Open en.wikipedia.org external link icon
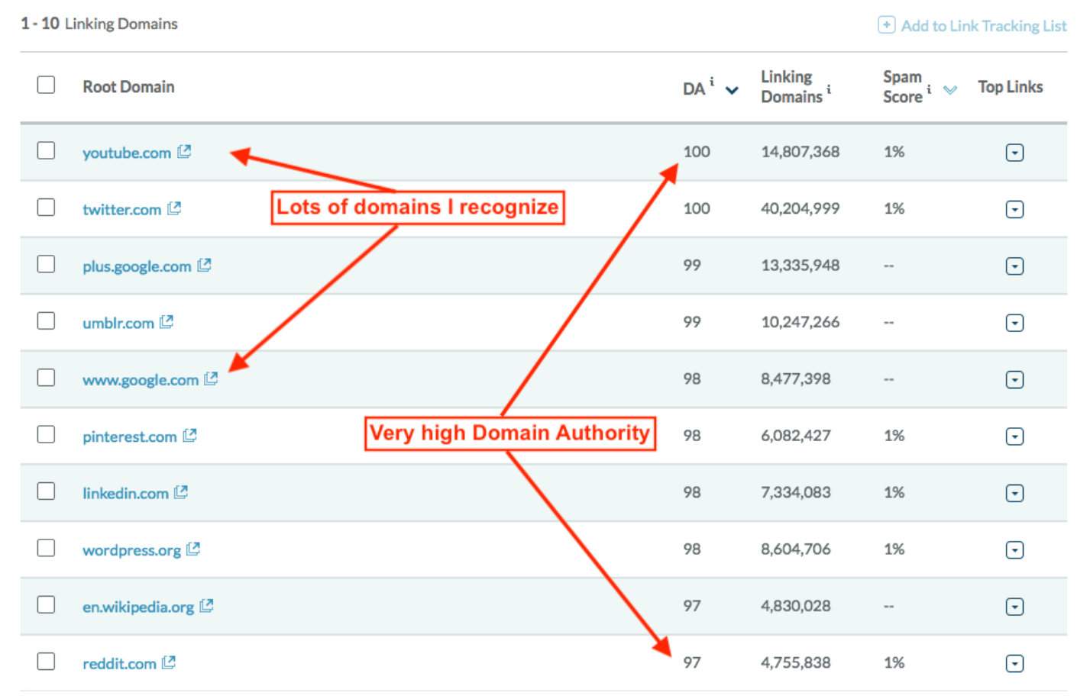Viewport: 1077px width, 699px height. 206,606
